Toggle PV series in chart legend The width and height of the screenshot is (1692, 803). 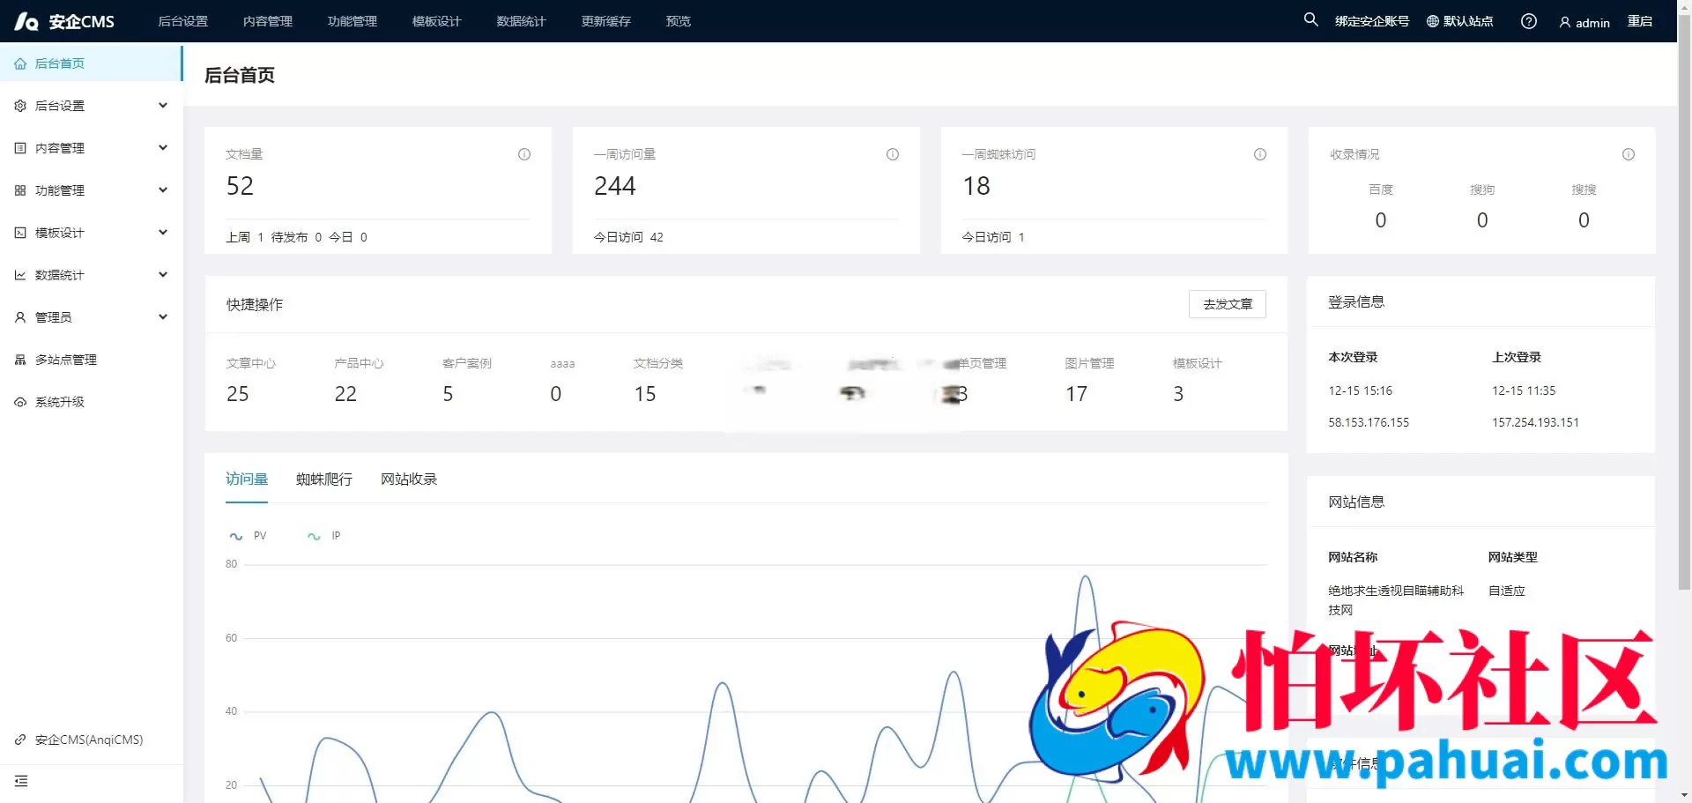(248, 536)
